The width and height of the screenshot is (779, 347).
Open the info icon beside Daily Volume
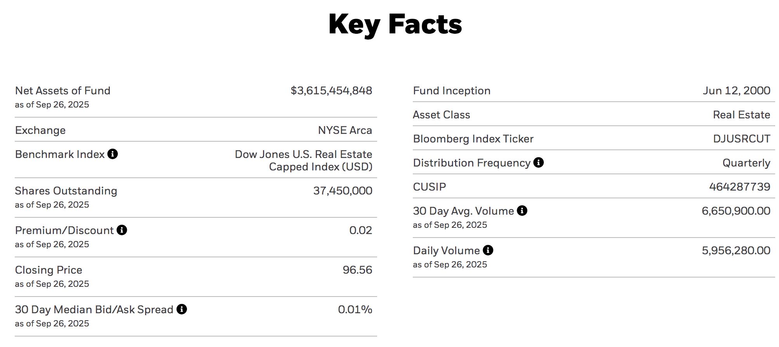point(488,250)
